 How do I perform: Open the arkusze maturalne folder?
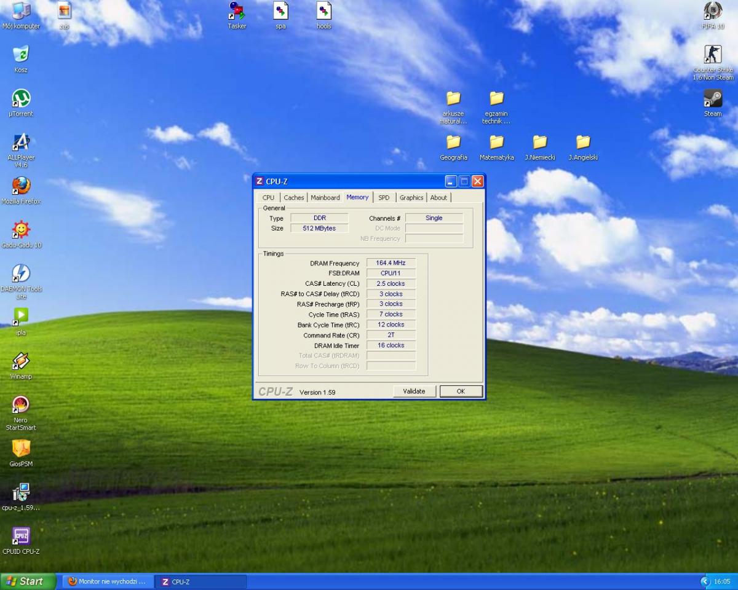(453, 107)
